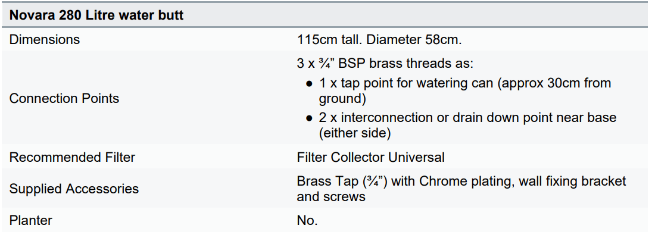Image resolution: width=652 pixels, height=238 pixels.
Task: Select the Connection Points row label
Action: click(64, 98)
